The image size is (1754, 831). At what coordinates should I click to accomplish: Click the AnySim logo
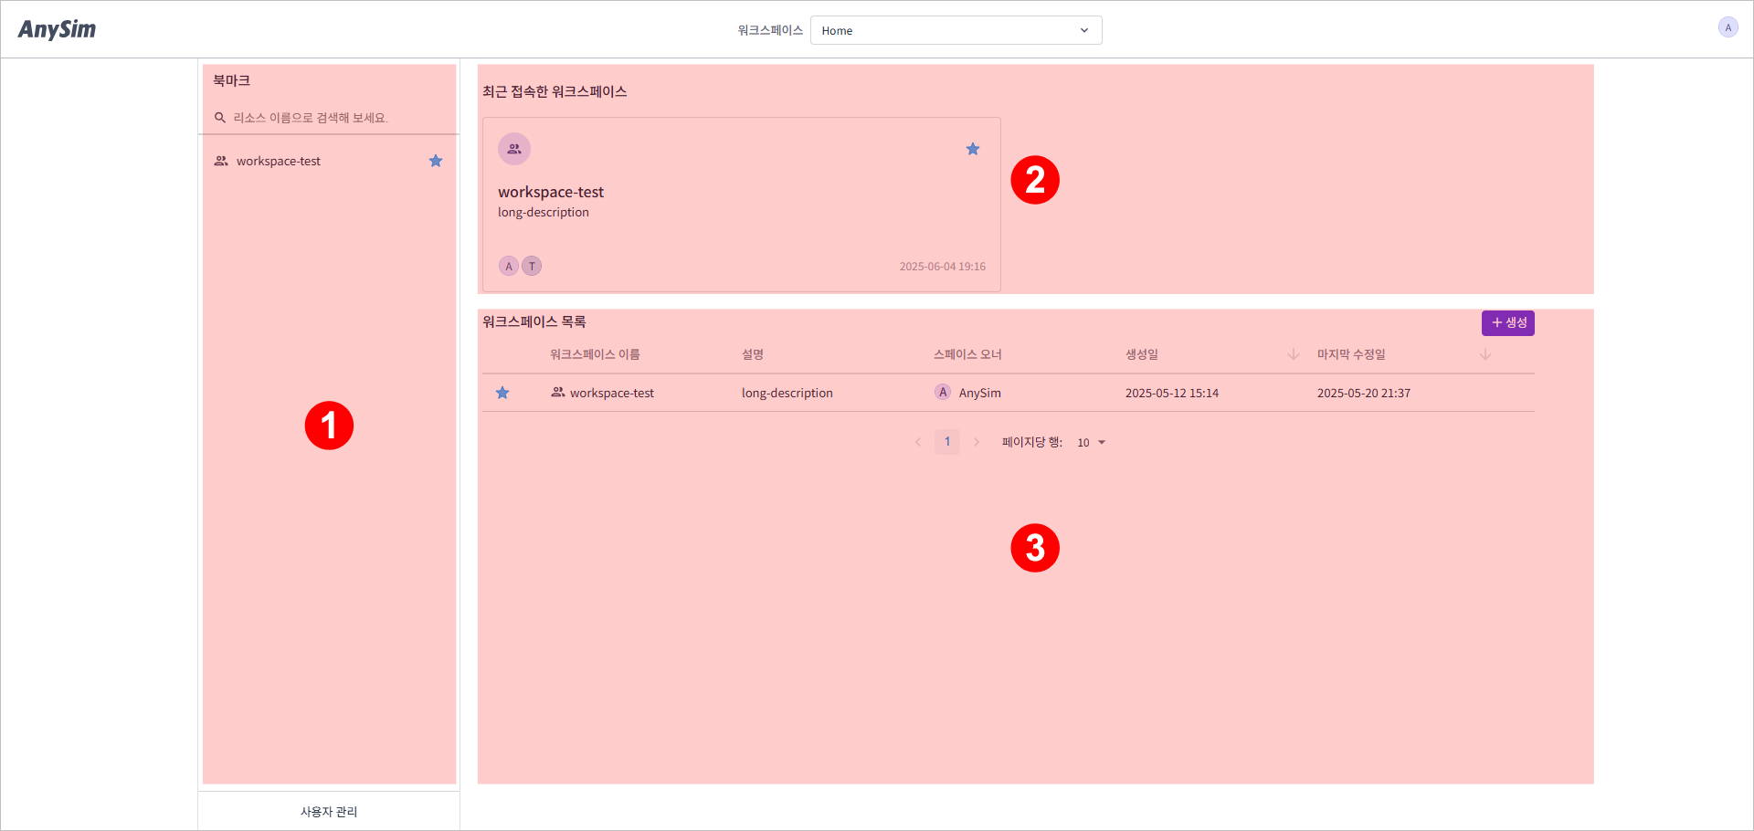[x=57, y=29]
